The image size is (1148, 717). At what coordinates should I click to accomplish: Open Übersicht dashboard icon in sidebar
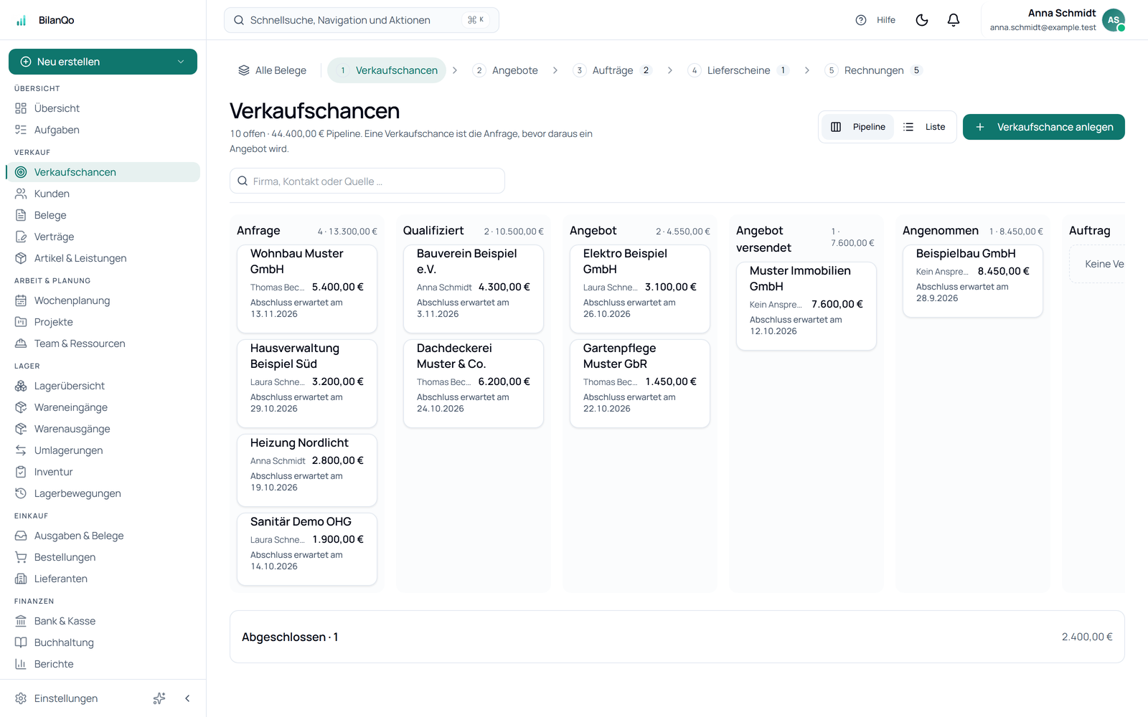pos(21,108)
